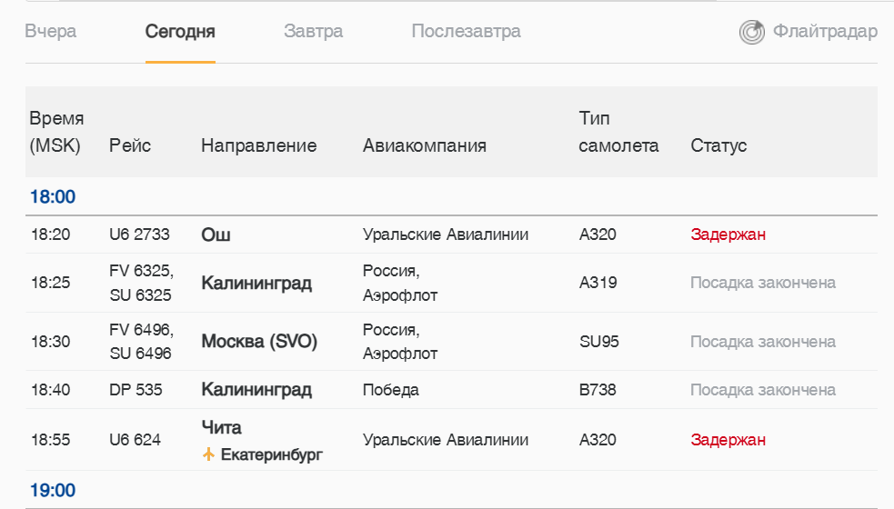Click the Направление column header
Screen dimensions: 894x509
pyautogui.click(x=258, y=145)
